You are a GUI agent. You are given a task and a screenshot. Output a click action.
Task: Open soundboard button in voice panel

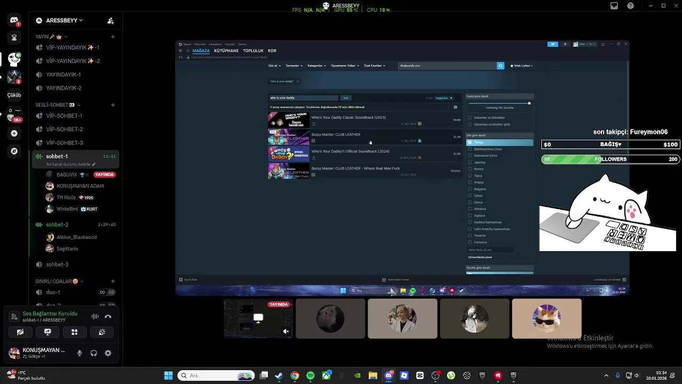102,332
